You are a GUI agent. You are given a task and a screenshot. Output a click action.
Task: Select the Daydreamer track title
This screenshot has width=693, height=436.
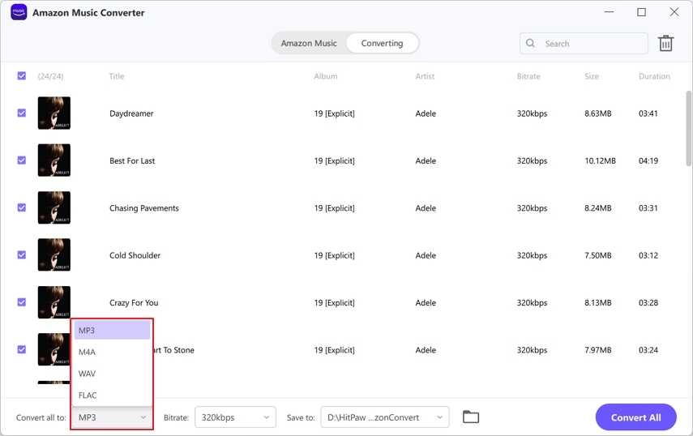tap(131, 113)
